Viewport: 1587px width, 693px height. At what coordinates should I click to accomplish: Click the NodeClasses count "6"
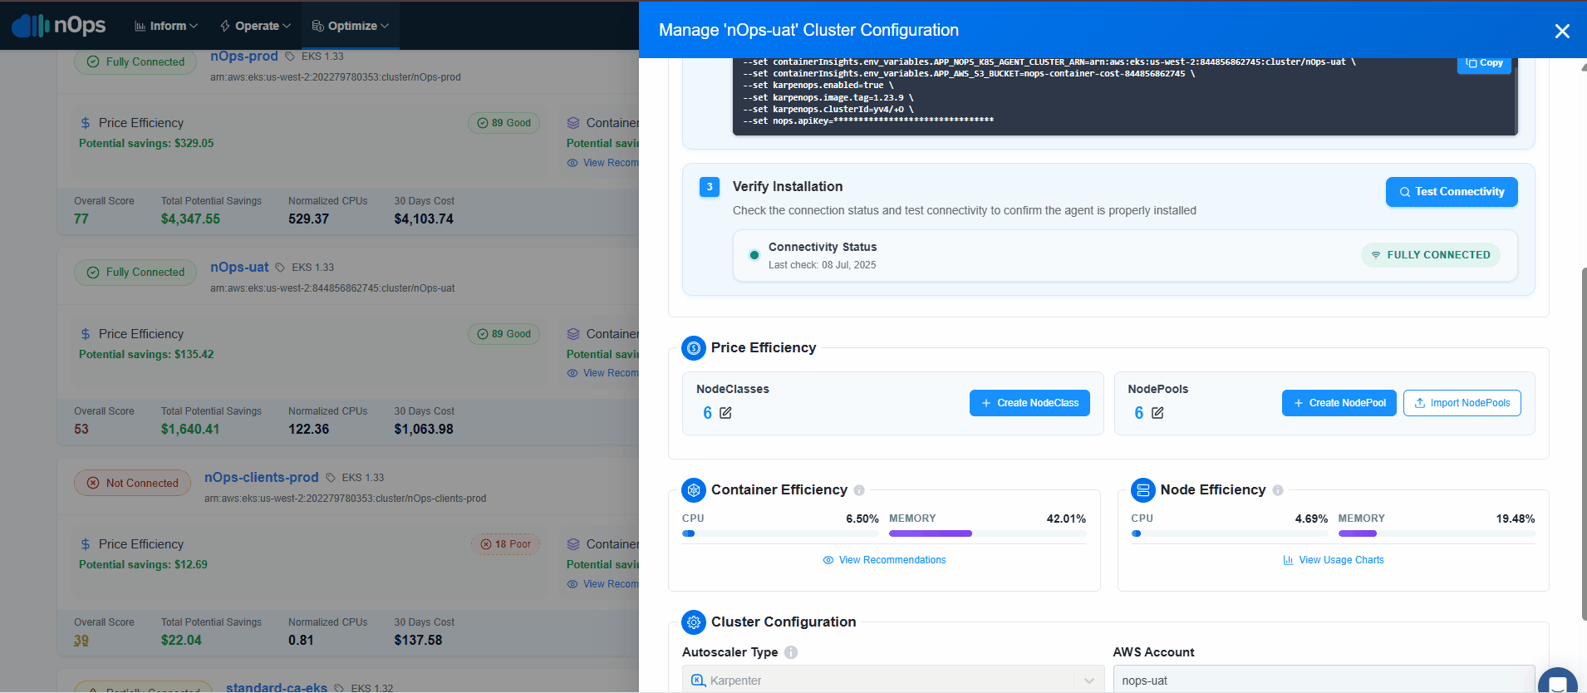[x=707, y=413]
